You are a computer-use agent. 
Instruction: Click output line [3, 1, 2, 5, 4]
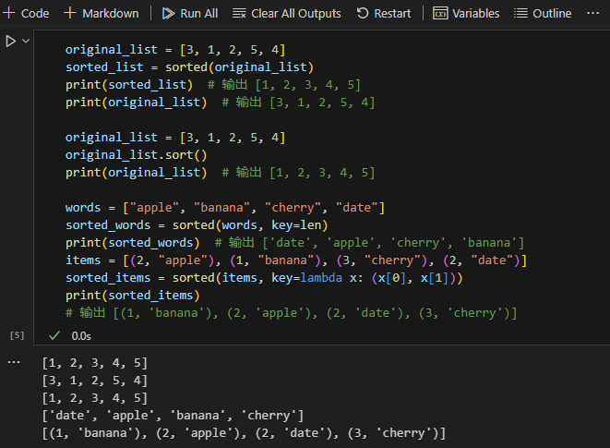click(95, 381)
